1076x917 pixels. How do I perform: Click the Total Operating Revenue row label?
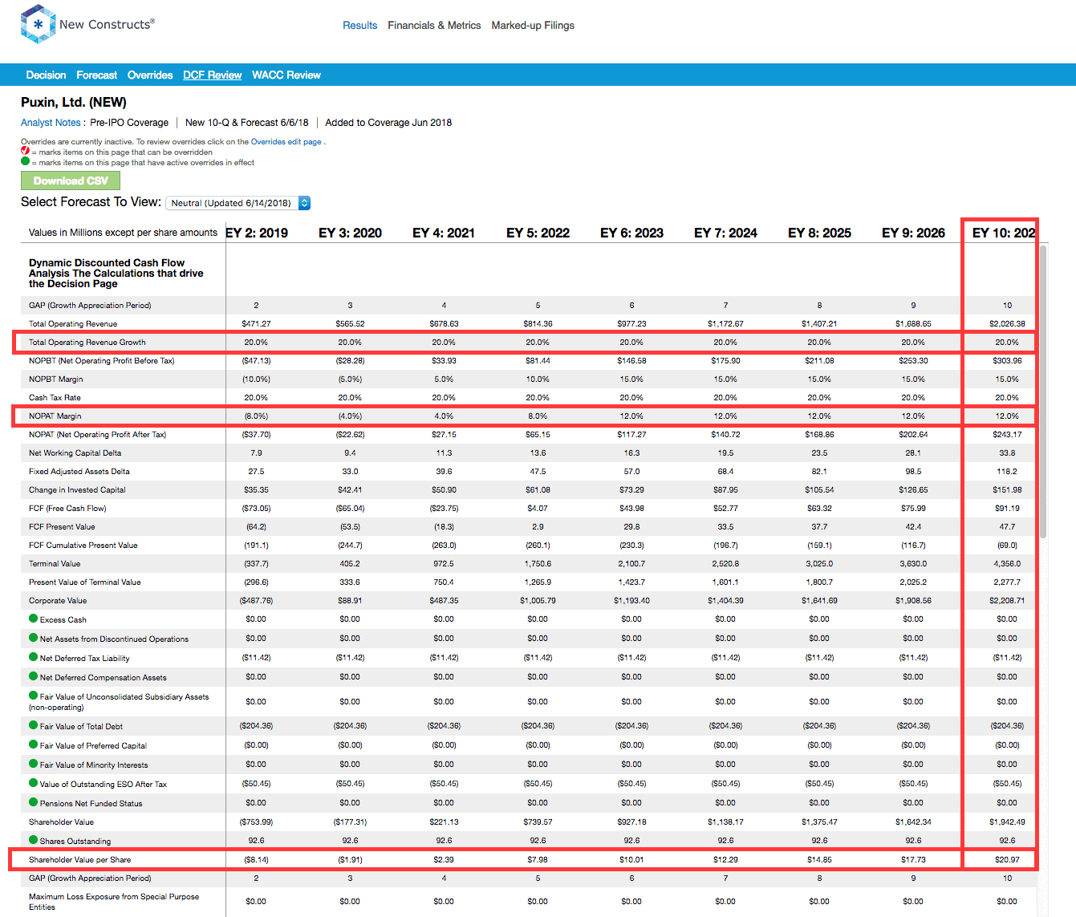pos(73,323)
